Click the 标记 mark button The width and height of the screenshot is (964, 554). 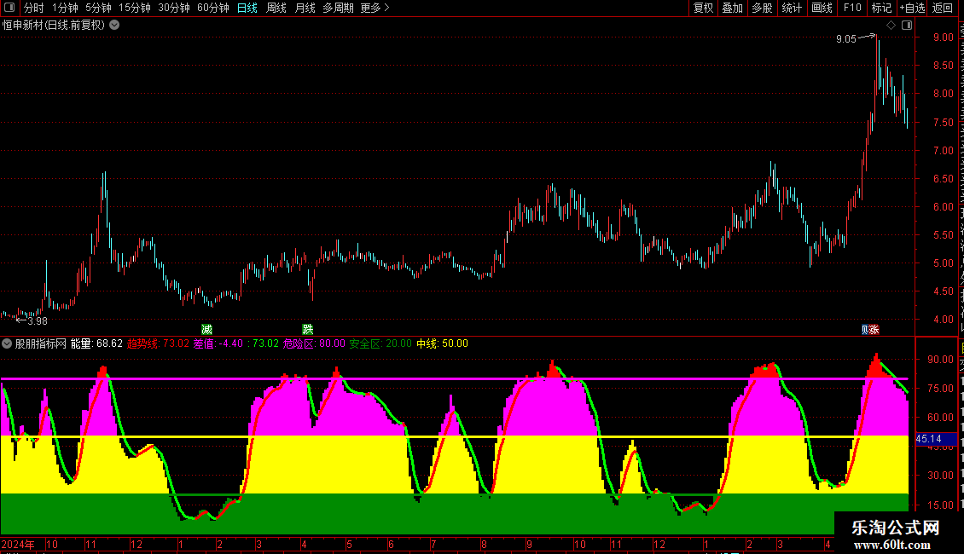pyautogui.click(x=881, y=8)
